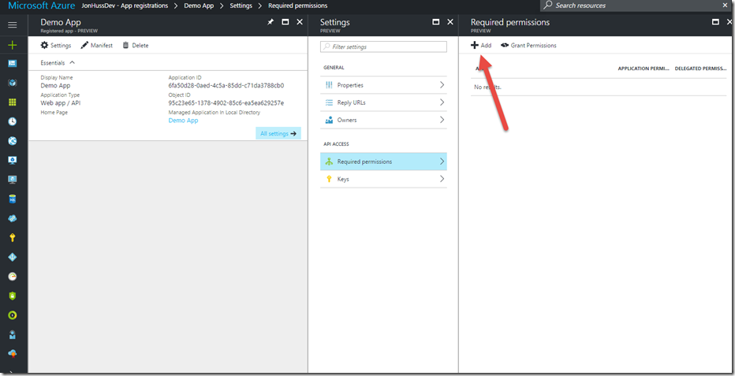Click the Microsoft Azure logo
Screen dimensions: 735x376
pyautogui.click(x=42, y=6)
